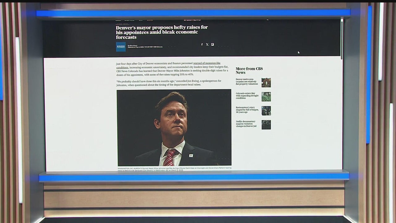Image resolution: width=396 pixels, height=223 pixels.
Task: Open 'Denver metro area counties' property valuations story
Action: pyautogui.click(x=247, y=82)
